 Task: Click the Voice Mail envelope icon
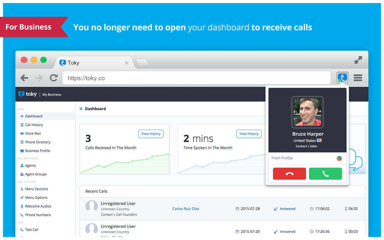(x=22, y=133)
